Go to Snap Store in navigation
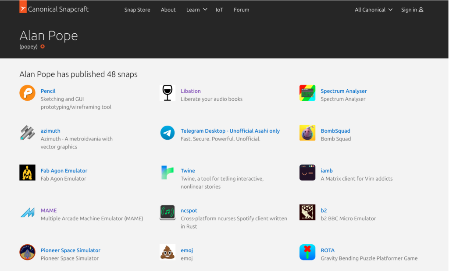Viewport: 449px width, 271px height. tap(137, 10)
